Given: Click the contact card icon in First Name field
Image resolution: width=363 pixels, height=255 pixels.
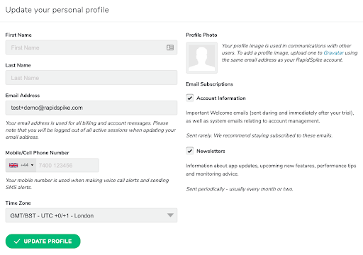Looking at the screenshot, I should click(x=170, y=47).
